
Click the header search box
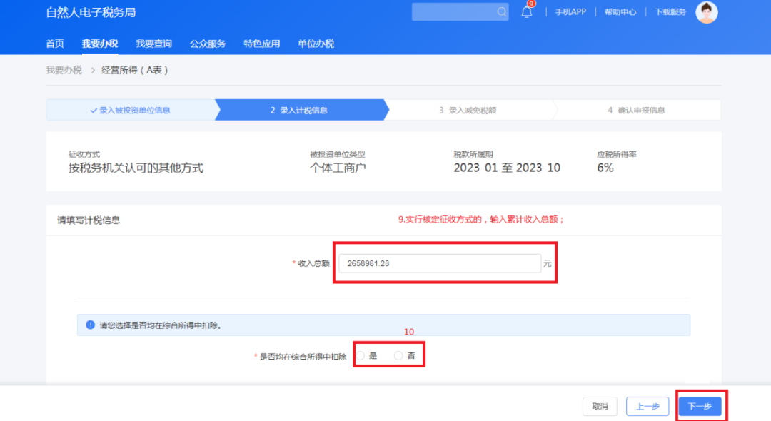point(460,12)
